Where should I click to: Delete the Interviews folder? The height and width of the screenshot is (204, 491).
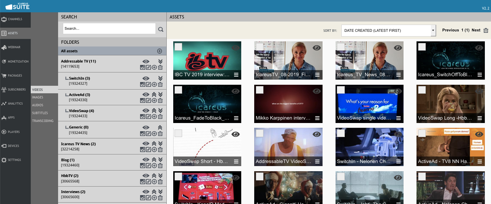tap(160, 198)
